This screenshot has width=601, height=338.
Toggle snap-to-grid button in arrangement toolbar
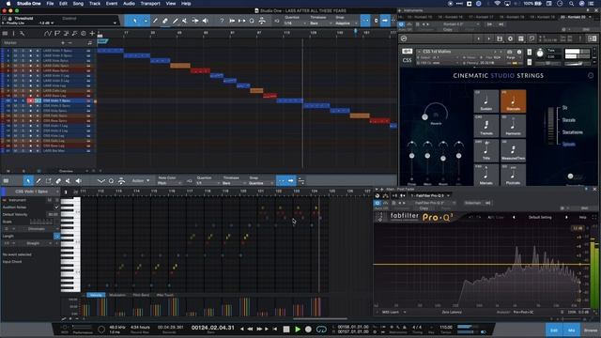(x=365, y=21)
